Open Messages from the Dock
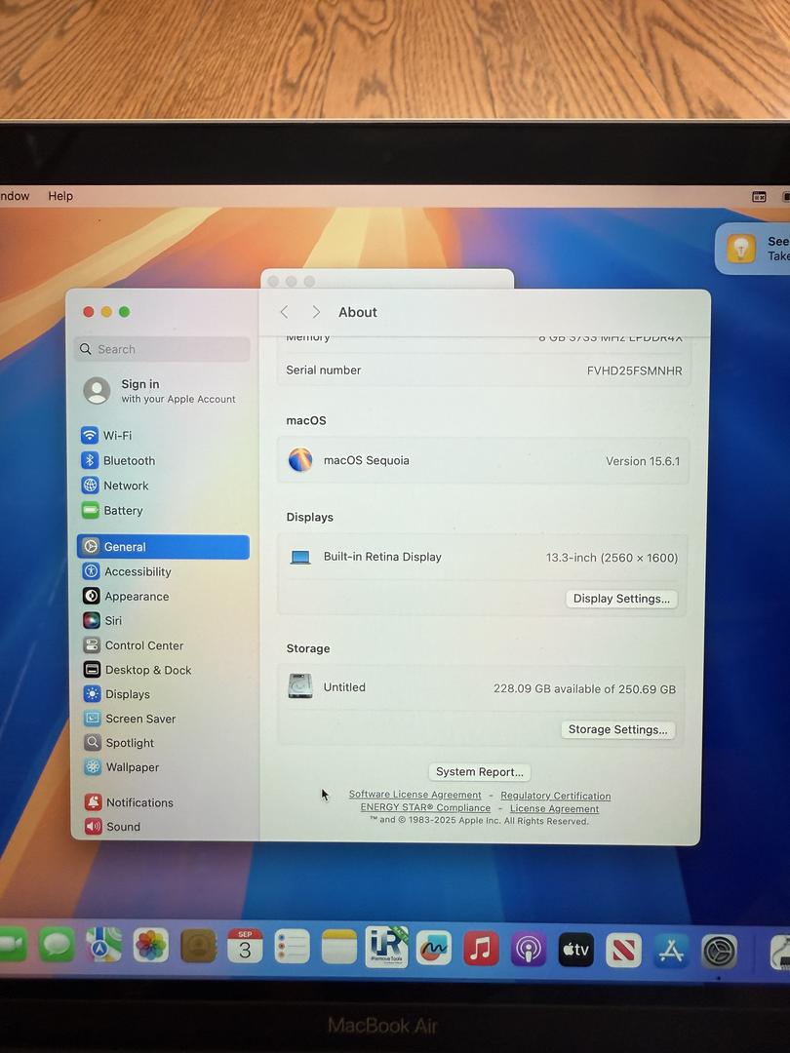Image resolution: width=790 pixels, height=1053 pixels. coord(57,945)
